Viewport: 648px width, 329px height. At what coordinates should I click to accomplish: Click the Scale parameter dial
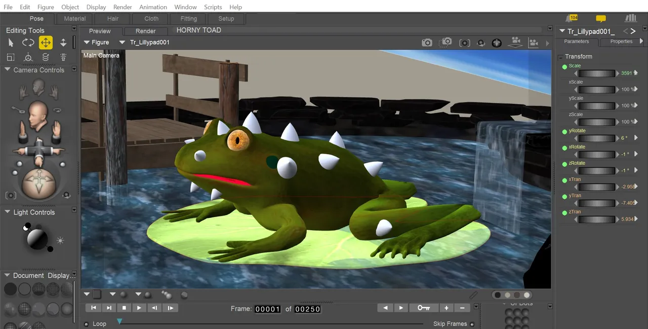(597, 73)
